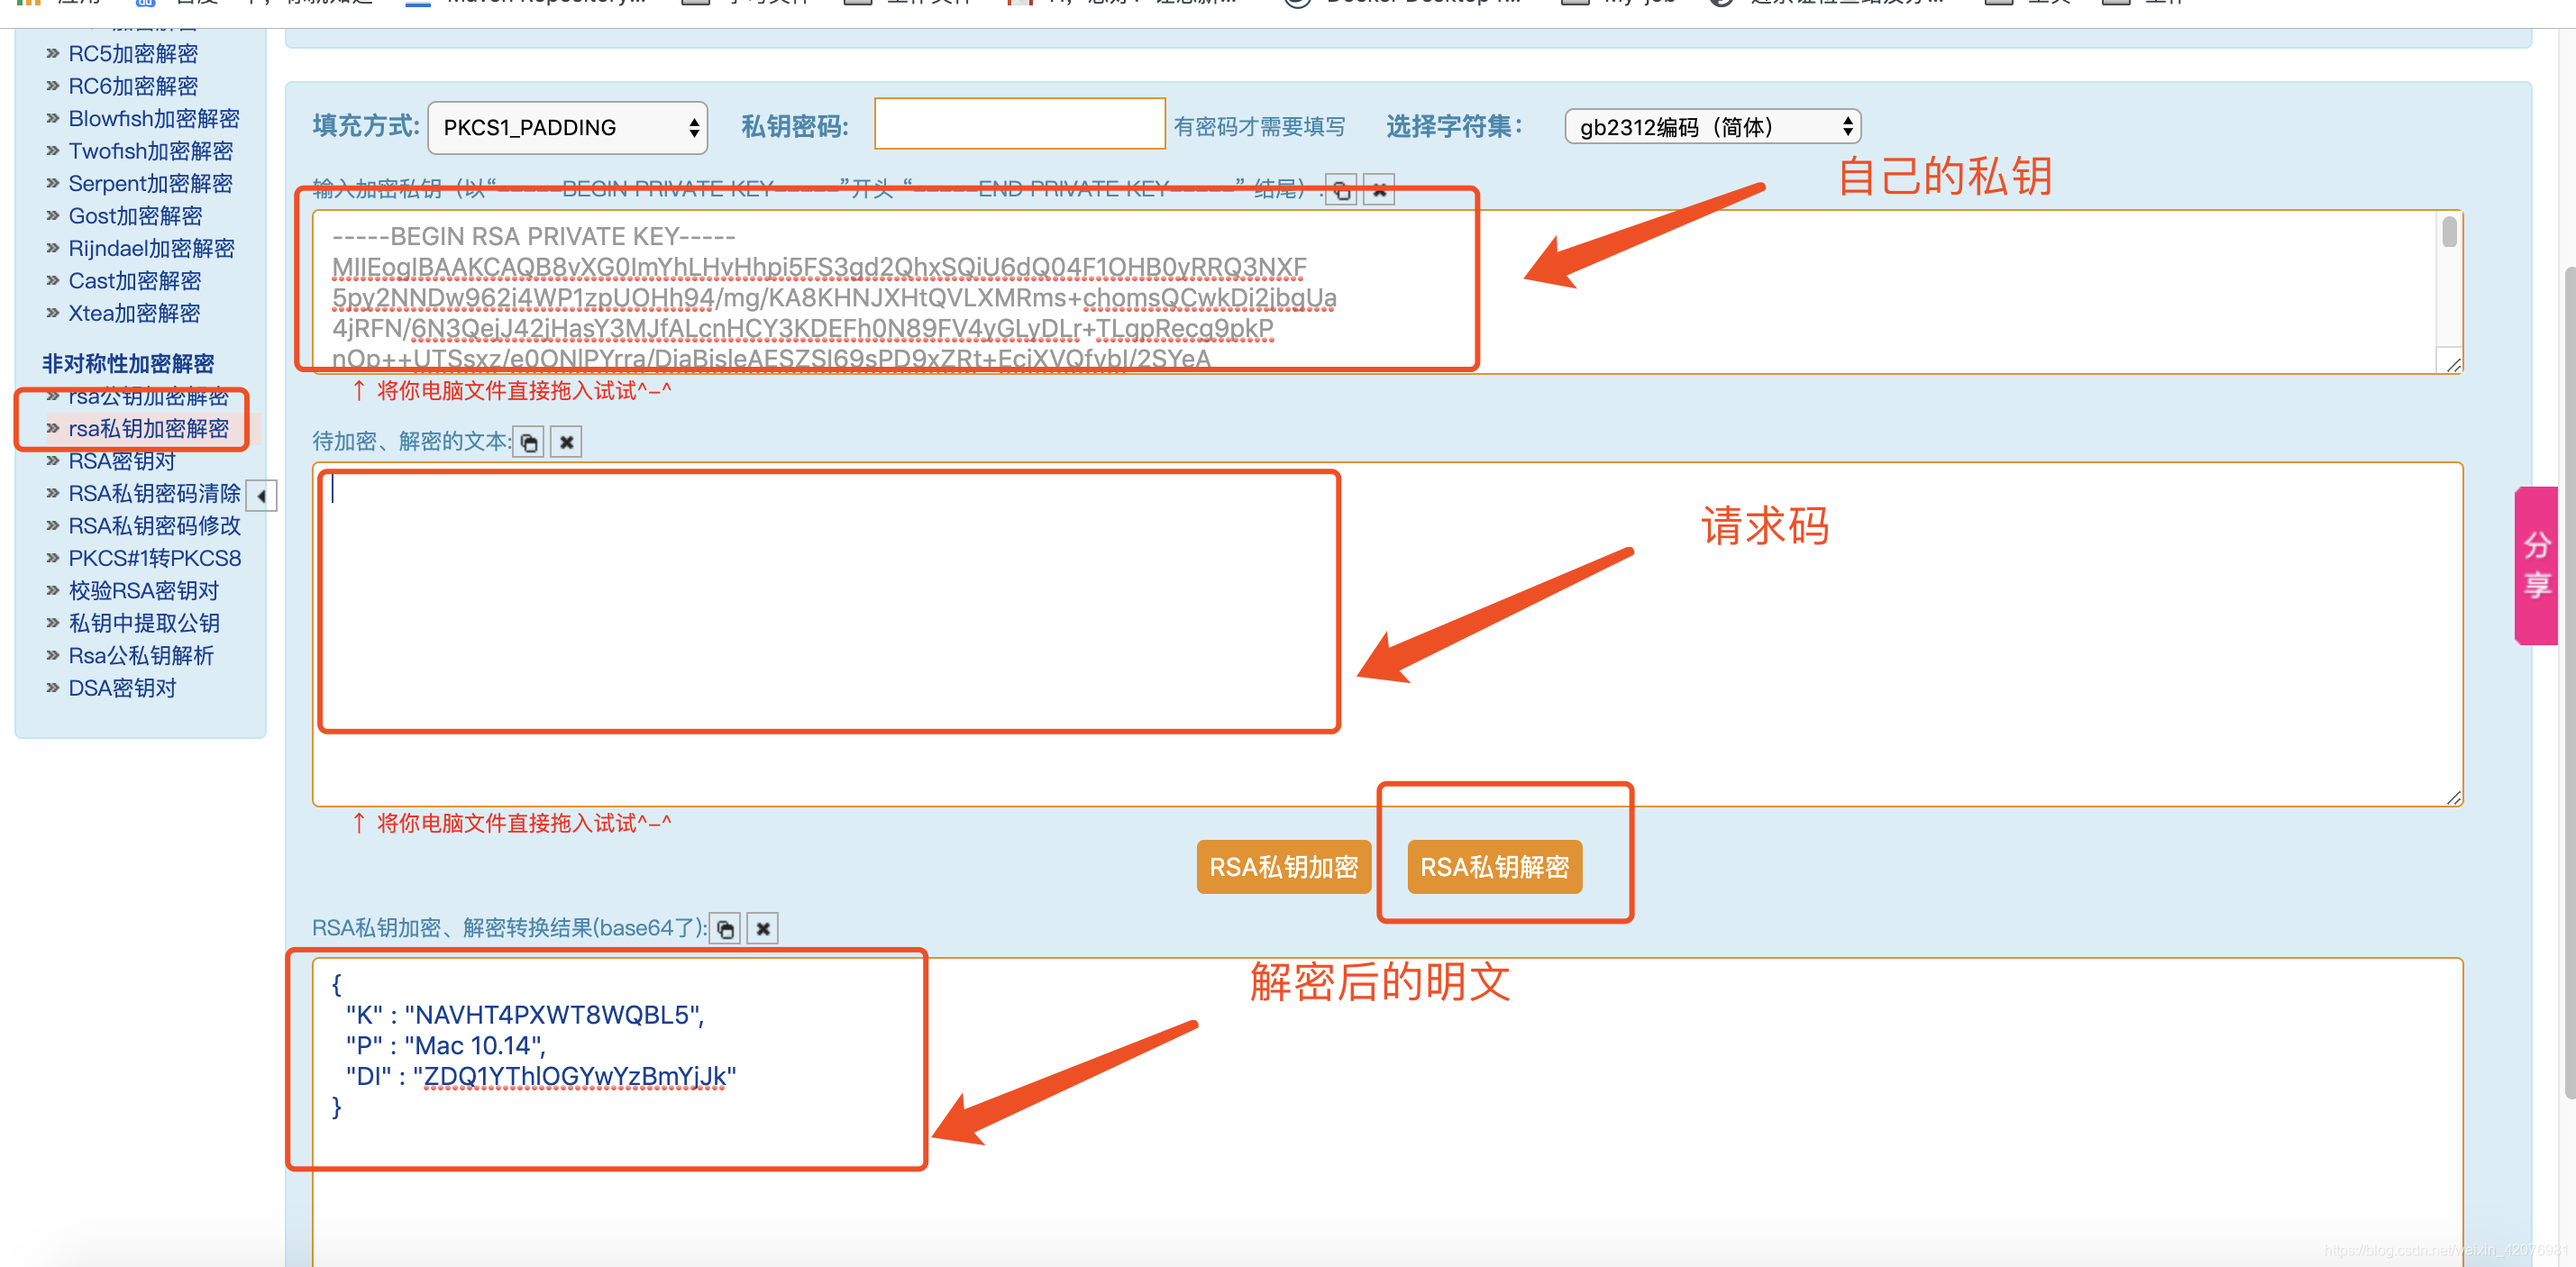
Task: Clear the RSA conversion result
Action: click(763, 929)
